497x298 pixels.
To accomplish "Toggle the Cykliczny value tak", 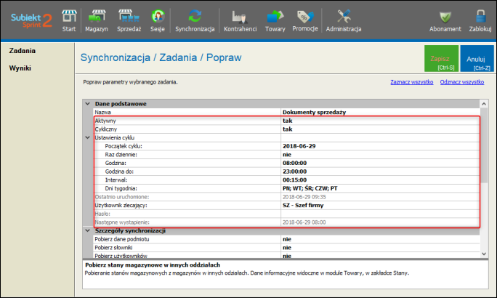I will 380,129.
